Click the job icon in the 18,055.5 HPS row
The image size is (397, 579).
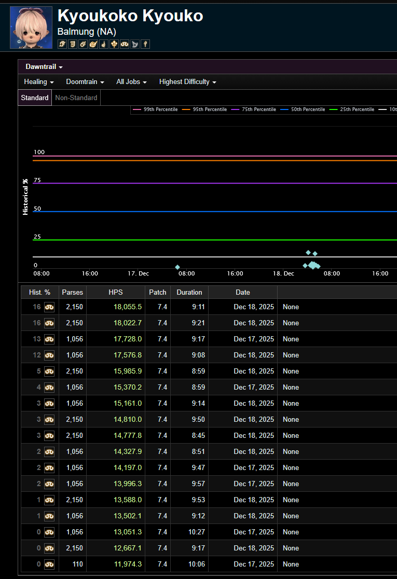pyautogui.click(x=49, y=307)
